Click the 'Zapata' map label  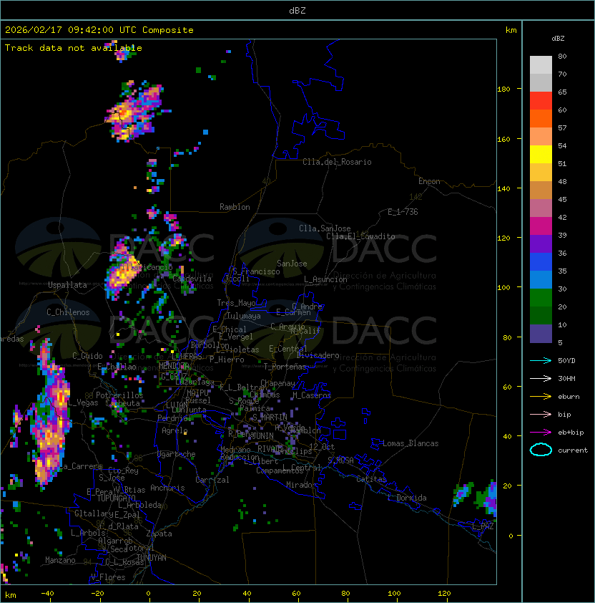tap(159, 534)
